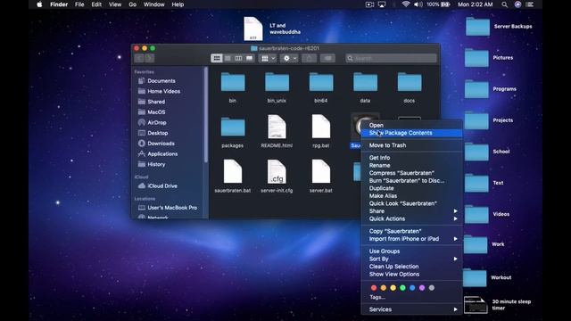This screenshot has width=571, height=321.
Task: Select 30 minute sleep timer on desktop
Action: click(x=498, y=305)
